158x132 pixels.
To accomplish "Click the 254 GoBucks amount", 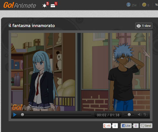I will (134, 5).
